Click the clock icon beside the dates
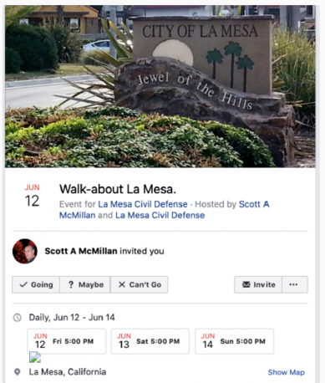The height and width of the screenshot is (383, 325). (18, 318)
